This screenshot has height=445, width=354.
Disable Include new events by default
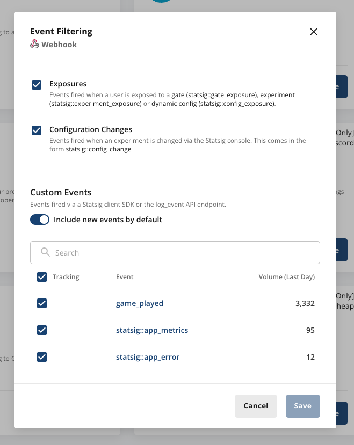[x=40, y=220]
